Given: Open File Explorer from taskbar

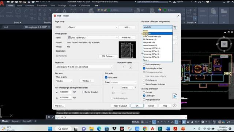Looking at the screenshot, I should pos(91,129).
